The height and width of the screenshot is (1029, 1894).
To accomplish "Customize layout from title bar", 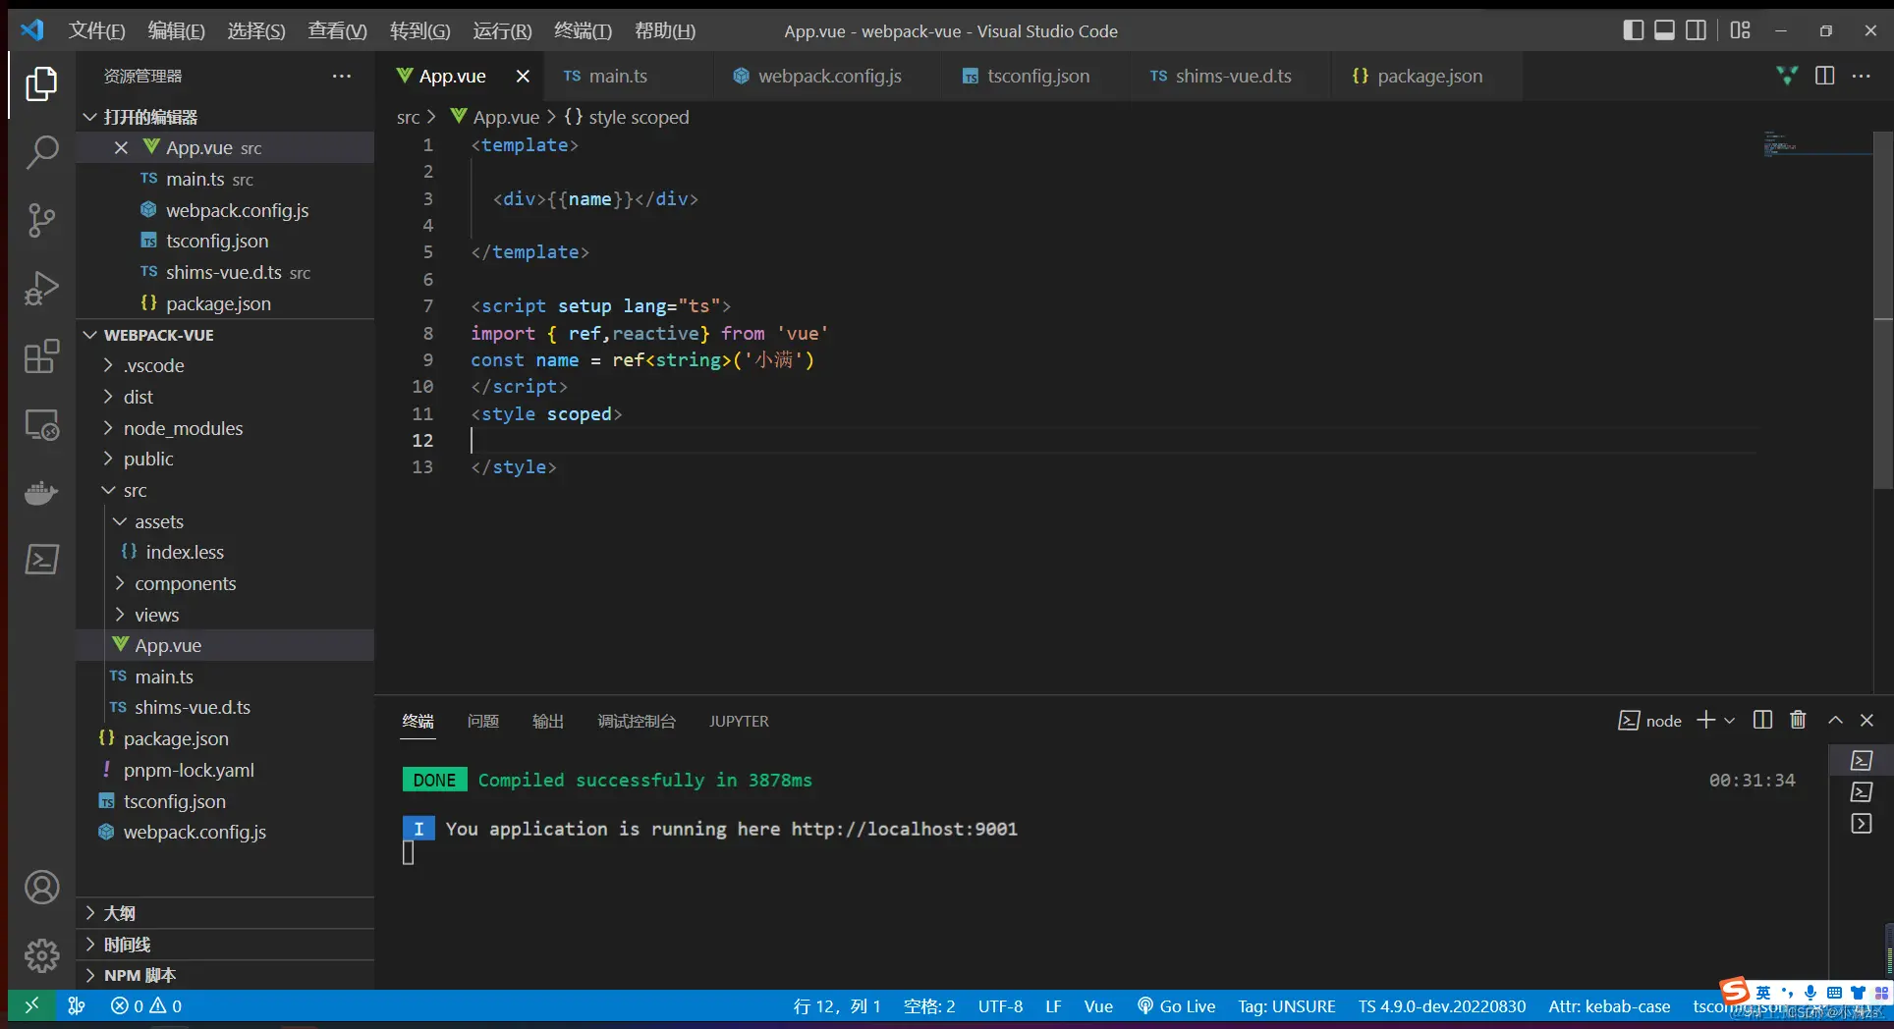I will tap(1741, 30).
